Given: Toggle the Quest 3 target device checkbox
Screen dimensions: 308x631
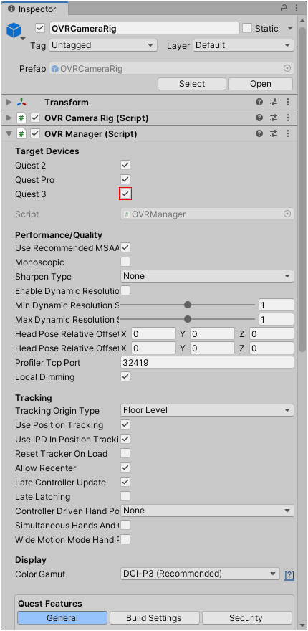Looking at the screenshot, I should click(125, 194).
